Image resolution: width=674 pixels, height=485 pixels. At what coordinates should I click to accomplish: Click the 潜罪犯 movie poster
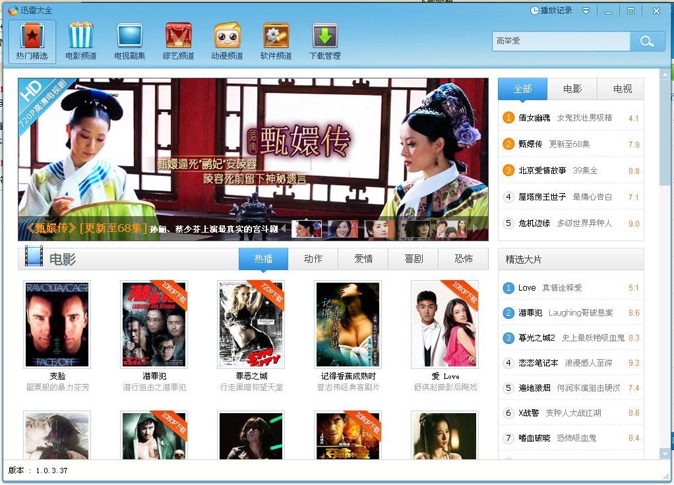pyautogui.click(x=154, y=324)
